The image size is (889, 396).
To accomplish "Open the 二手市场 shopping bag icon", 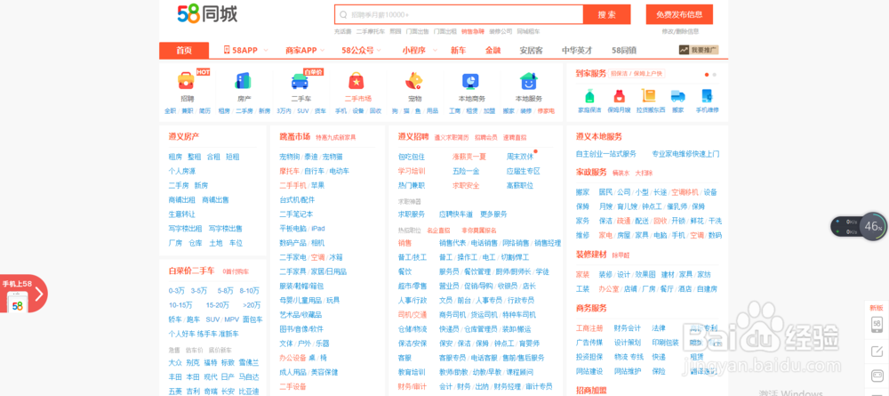I will click(x=356, y=81).
